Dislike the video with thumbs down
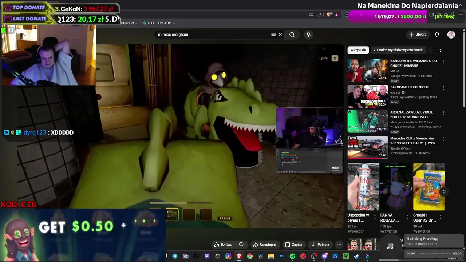 (242, 245)
